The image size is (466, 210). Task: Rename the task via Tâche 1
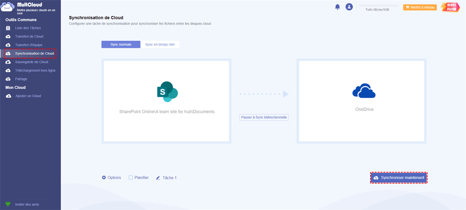click(x=170, y=178)
